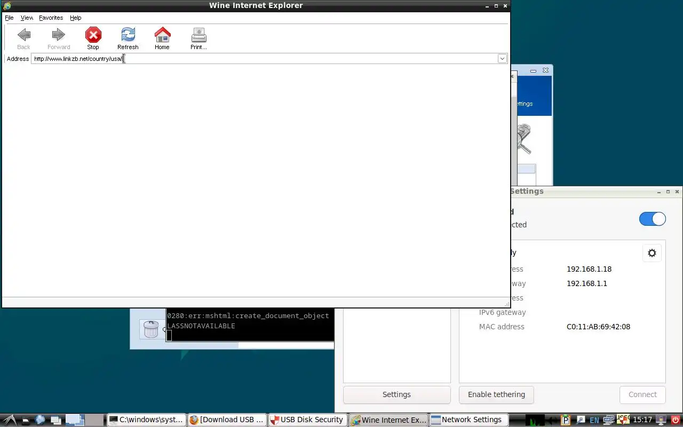683x427 pixels.
Task: Open the Help menu
Action: coord(75,18)
